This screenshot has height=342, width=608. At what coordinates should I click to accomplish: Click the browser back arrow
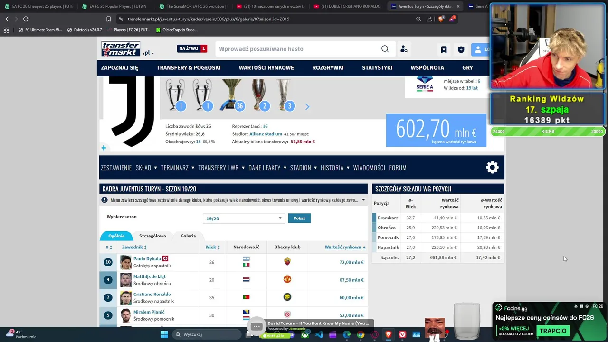click(7, 19)
